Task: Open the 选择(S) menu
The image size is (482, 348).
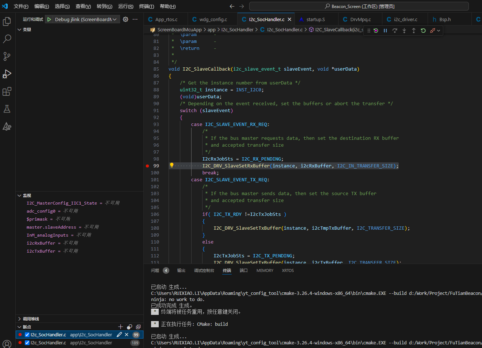Action: click(x=62, y=6)
